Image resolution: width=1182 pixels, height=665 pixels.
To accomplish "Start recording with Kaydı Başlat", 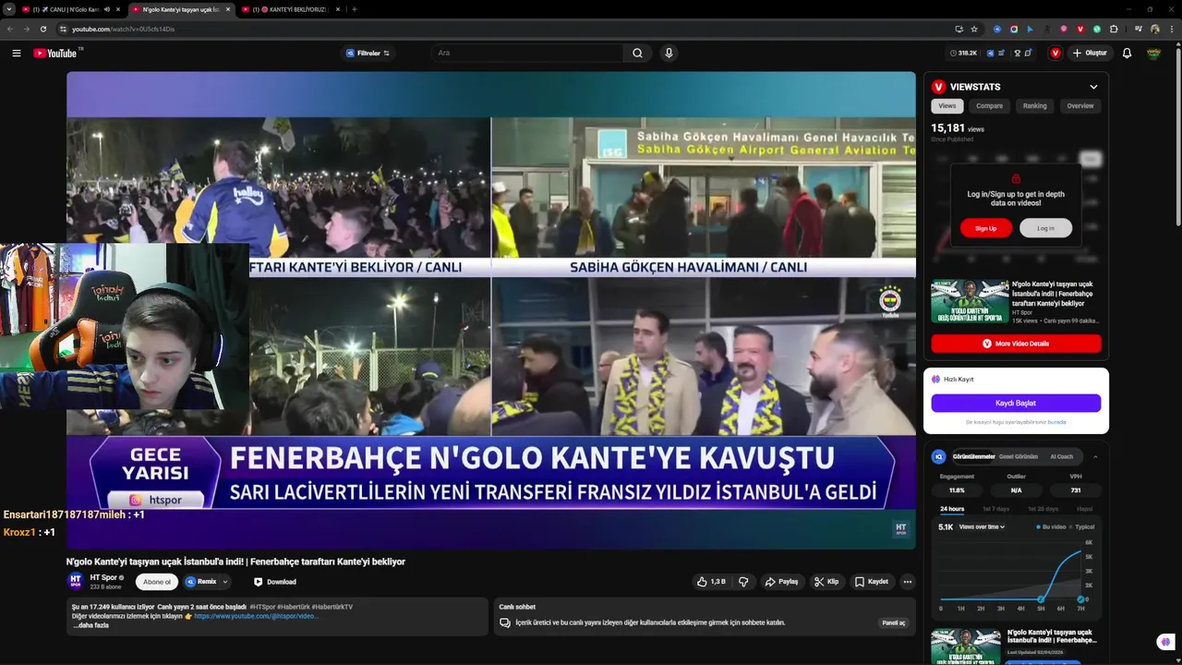I will (1016, 403).
